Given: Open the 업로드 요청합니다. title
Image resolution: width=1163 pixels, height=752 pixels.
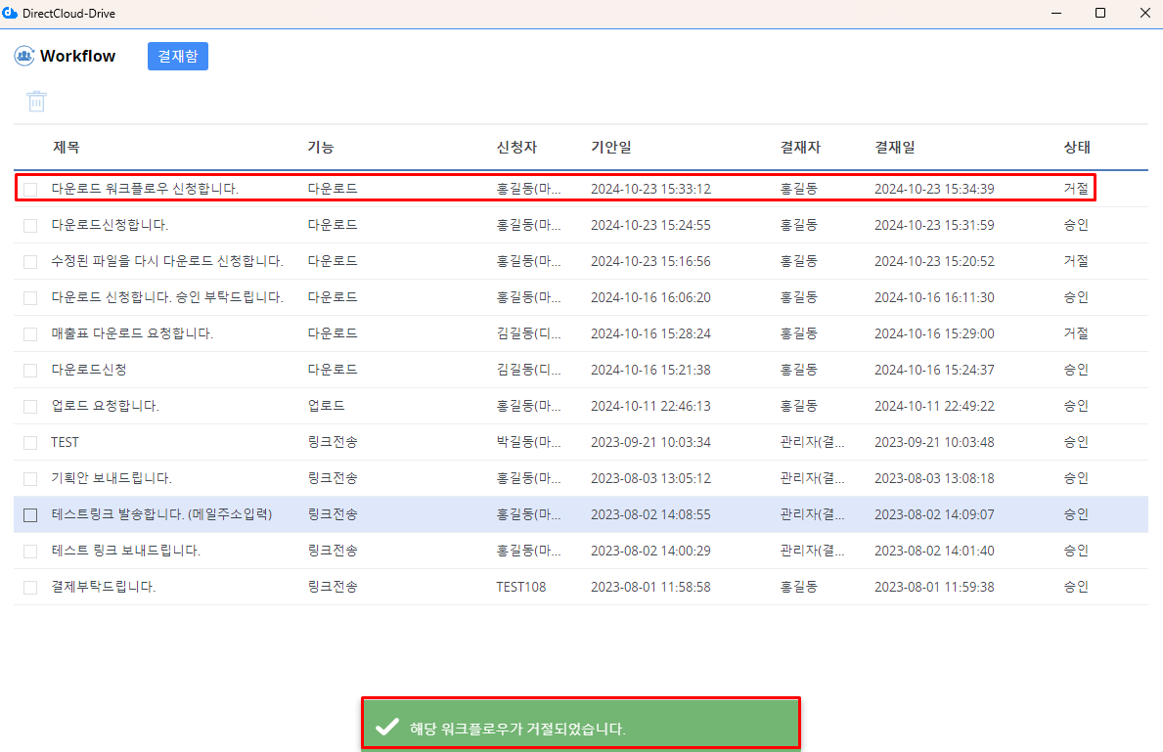Looking at the screenshot, I should click(x=106, y=406).
